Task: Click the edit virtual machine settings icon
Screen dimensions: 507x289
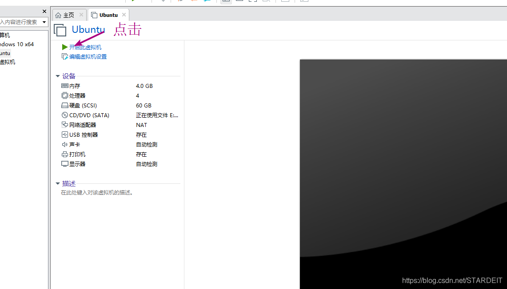Action: click(65, 56)
